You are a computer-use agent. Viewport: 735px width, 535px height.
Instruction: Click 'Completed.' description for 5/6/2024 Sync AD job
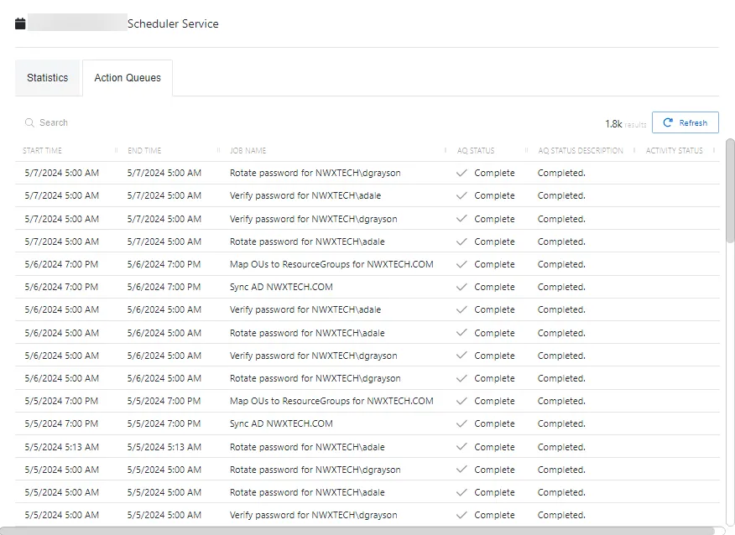[x=561, y=287]
